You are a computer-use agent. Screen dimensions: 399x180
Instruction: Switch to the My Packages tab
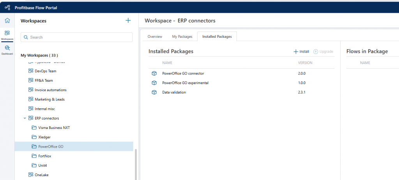[182, 37]
